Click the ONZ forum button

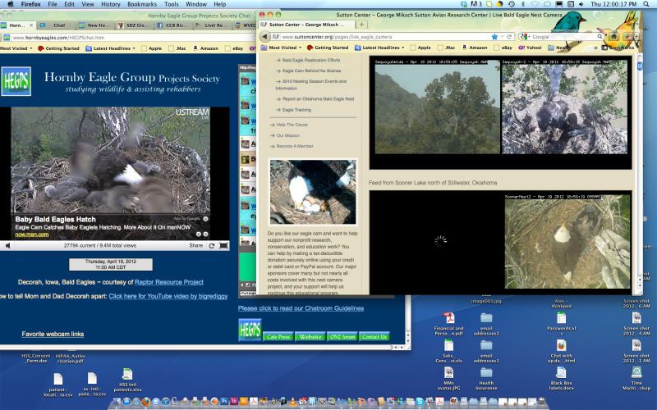point(342,337)
